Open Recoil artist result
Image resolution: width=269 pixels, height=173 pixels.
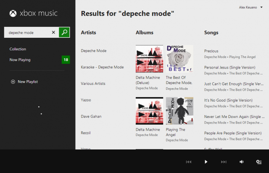(86, 133)
